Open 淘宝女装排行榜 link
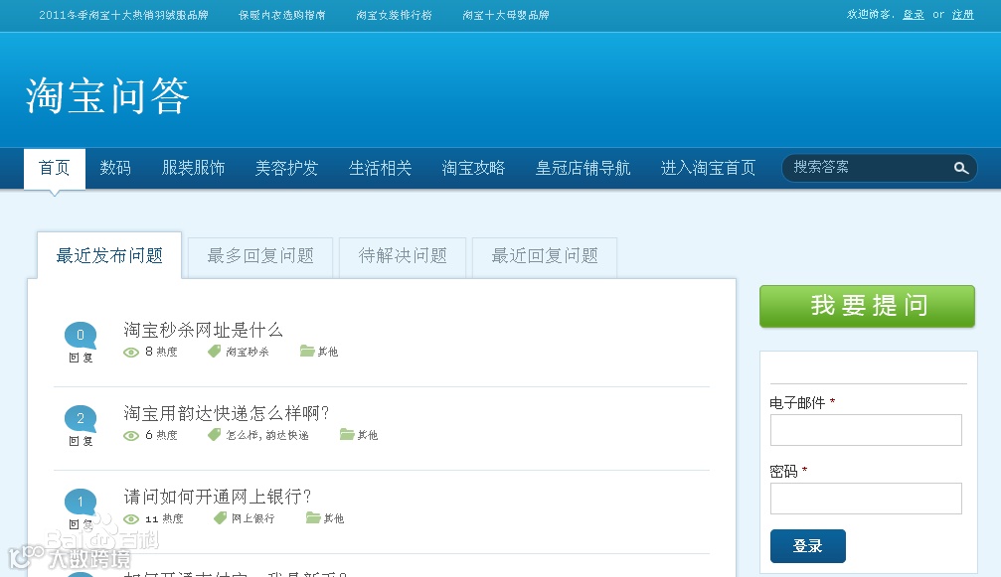The width and height of the screenshot is (1001, 577). (394, 15)
